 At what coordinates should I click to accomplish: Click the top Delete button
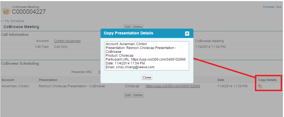pos(138,27)
